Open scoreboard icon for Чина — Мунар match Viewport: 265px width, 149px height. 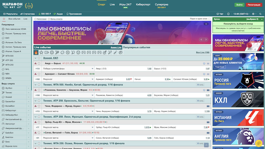point(208,106)
